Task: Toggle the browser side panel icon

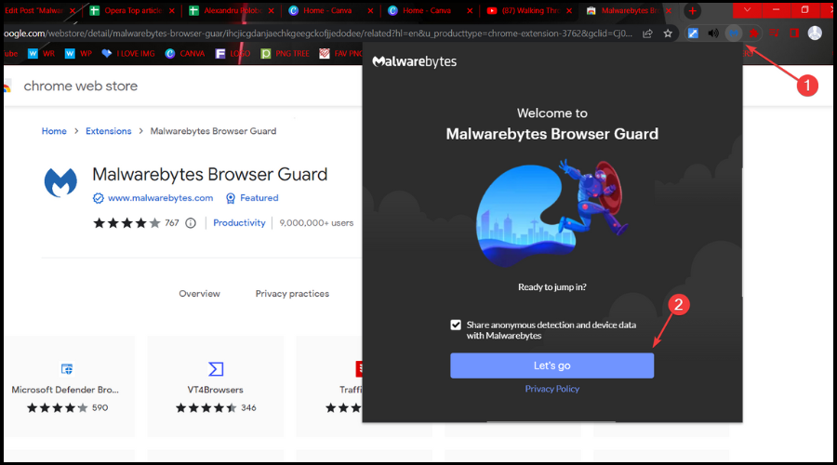Action: pos(794,33)
